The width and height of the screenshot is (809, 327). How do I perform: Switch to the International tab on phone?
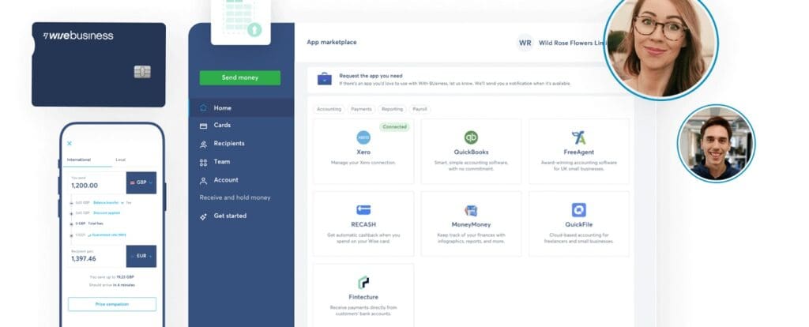point(79,160)
